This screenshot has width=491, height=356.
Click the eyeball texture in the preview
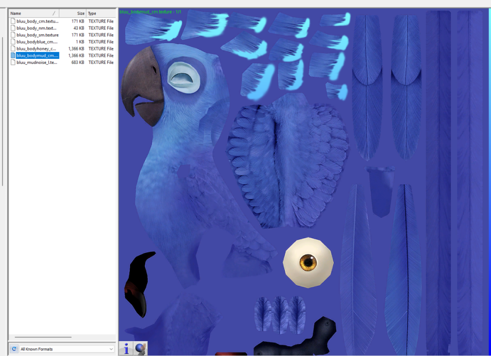point(308,262)
